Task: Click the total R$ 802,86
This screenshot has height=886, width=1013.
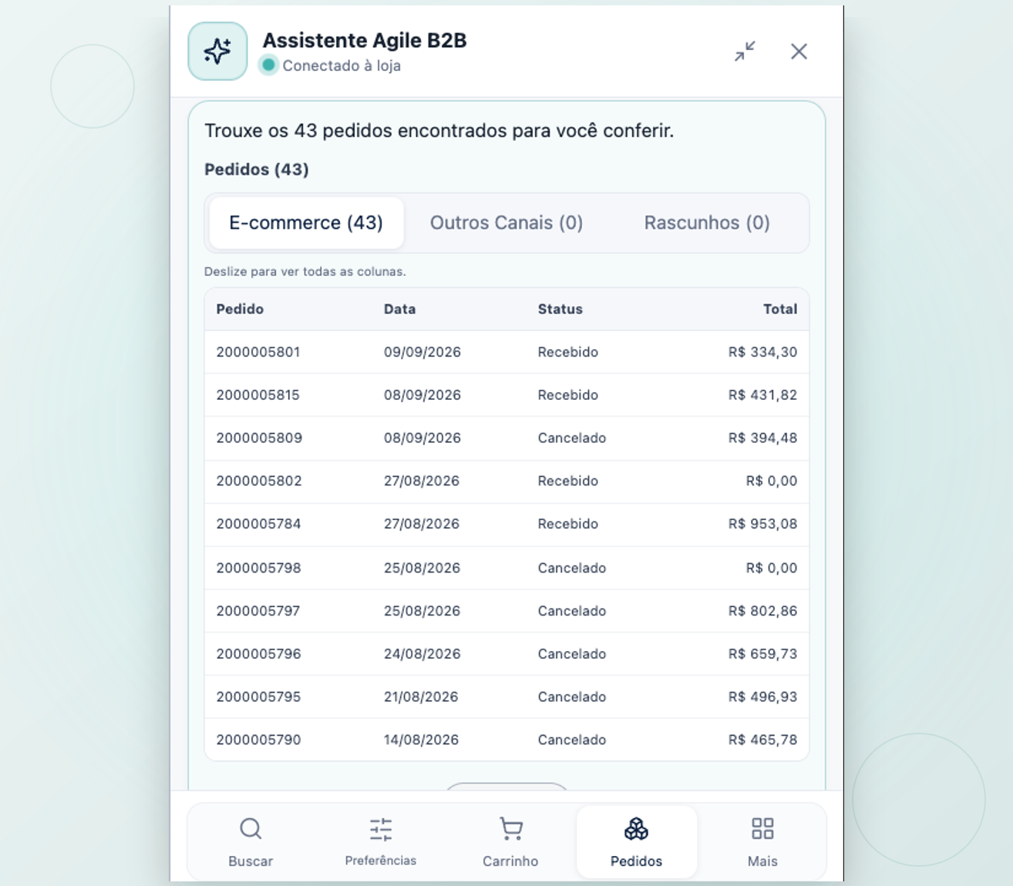Action: (x=762, y=611)
